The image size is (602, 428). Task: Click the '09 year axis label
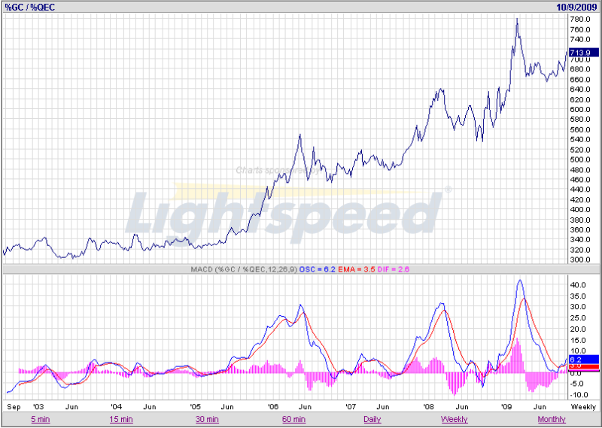[507, 407]
